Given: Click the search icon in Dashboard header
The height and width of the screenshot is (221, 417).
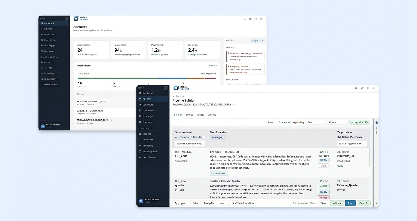Looking at the screenshot, I should point(245,19).
